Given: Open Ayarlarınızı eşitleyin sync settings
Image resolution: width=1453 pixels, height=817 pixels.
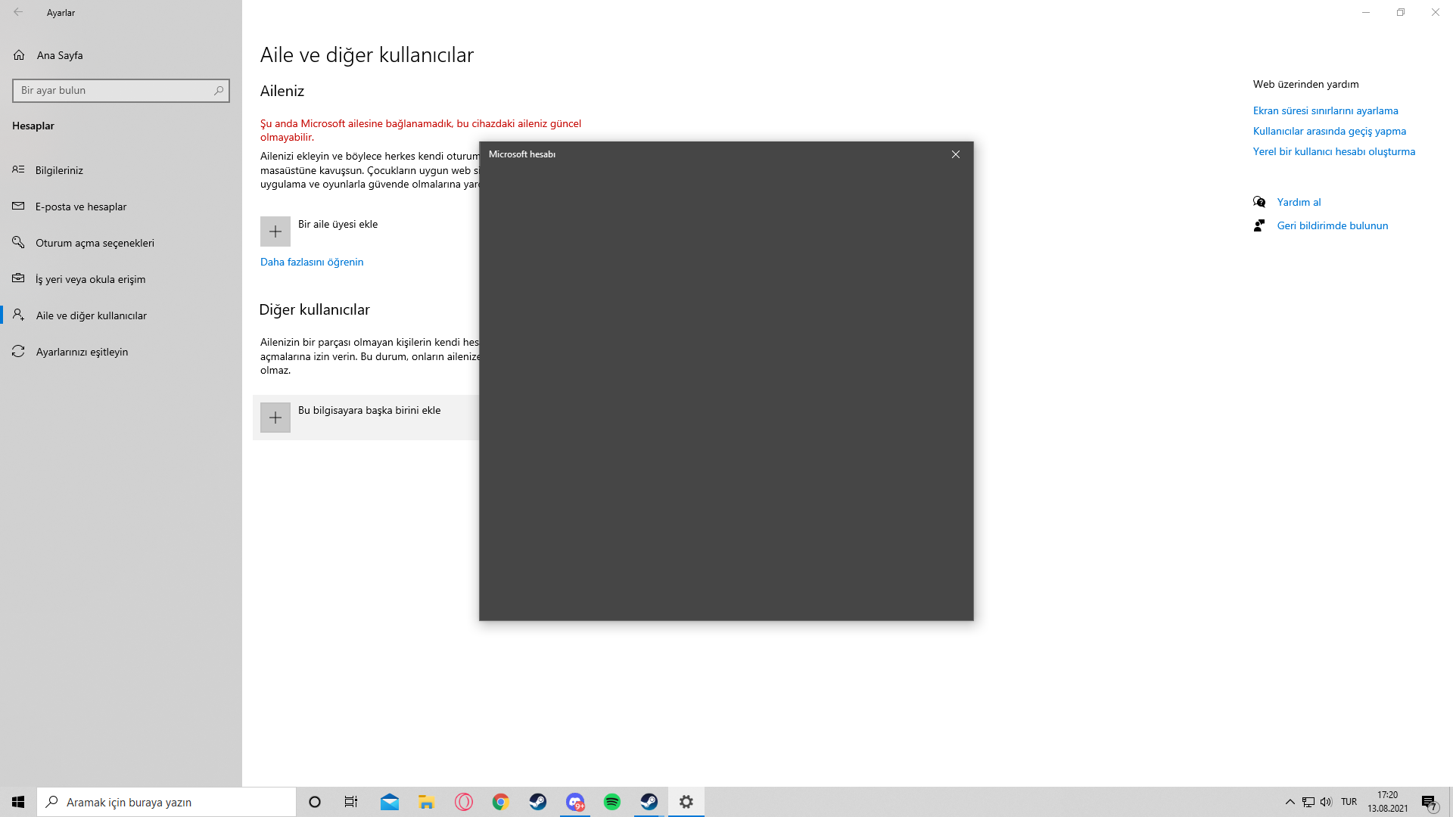Looking at the screenshot, I should pyautogui.click(x=82, y=352).
